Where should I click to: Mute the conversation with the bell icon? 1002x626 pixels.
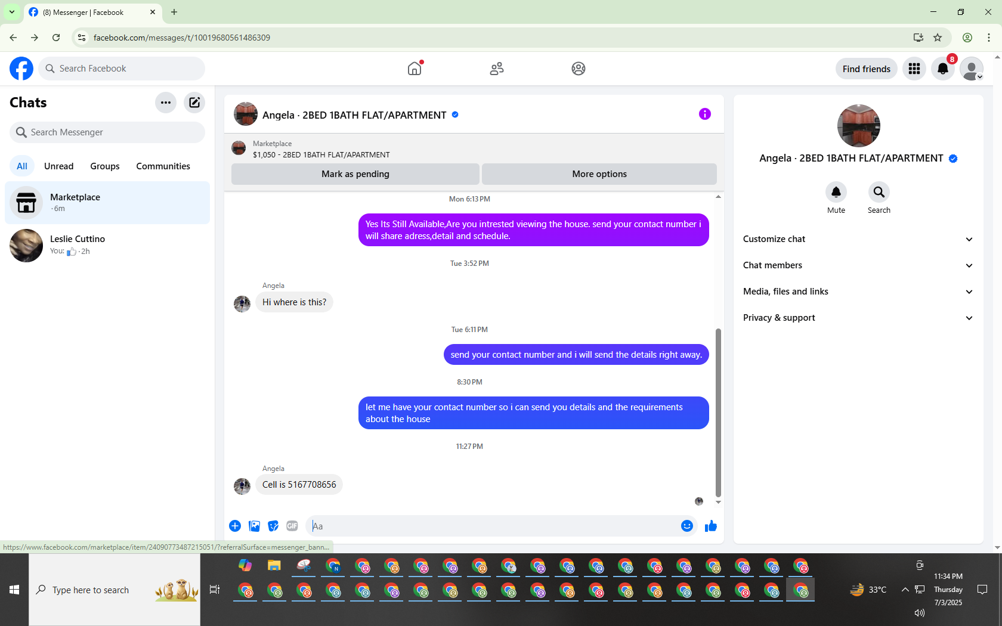[836, 192]
